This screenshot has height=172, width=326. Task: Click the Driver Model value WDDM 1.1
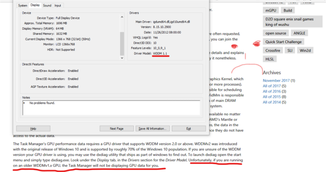[x=160, y=53]
